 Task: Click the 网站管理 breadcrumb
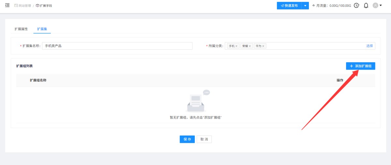click(x=22, y=6)
